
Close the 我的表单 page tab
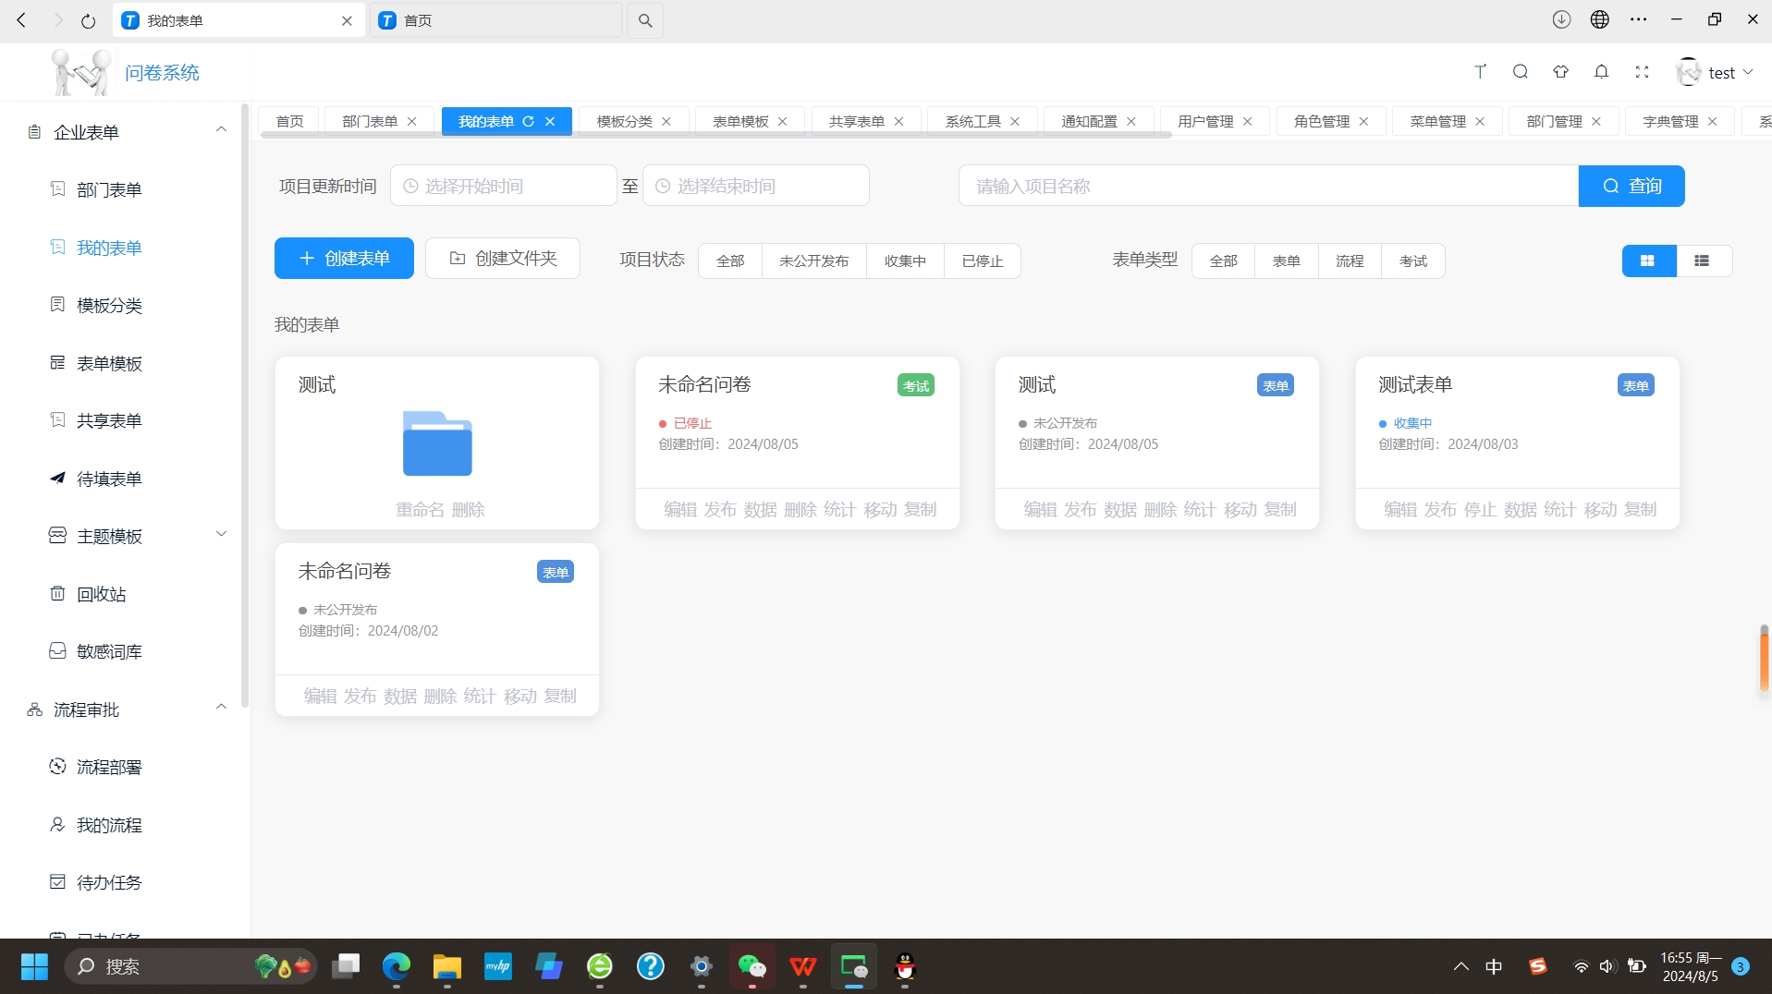(x=550, y=121)
